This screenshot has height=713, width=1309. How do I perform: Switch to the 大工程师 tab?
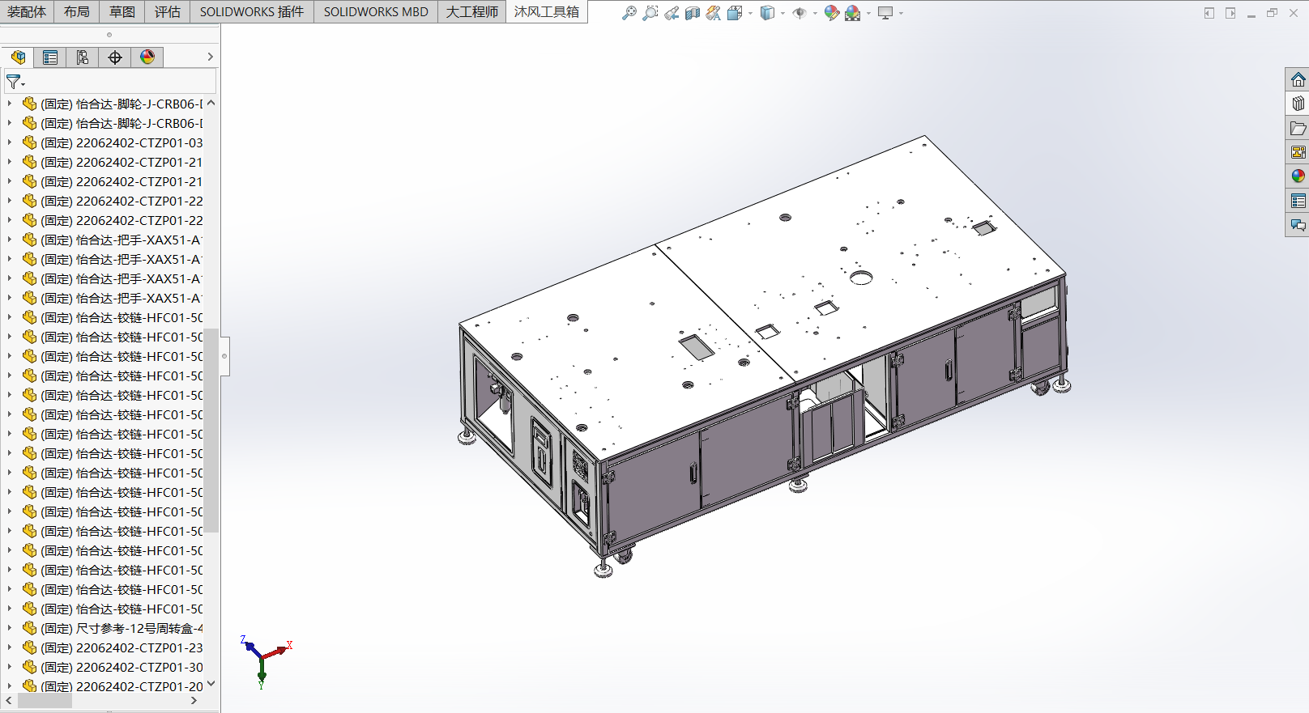[x=472, y=11]
